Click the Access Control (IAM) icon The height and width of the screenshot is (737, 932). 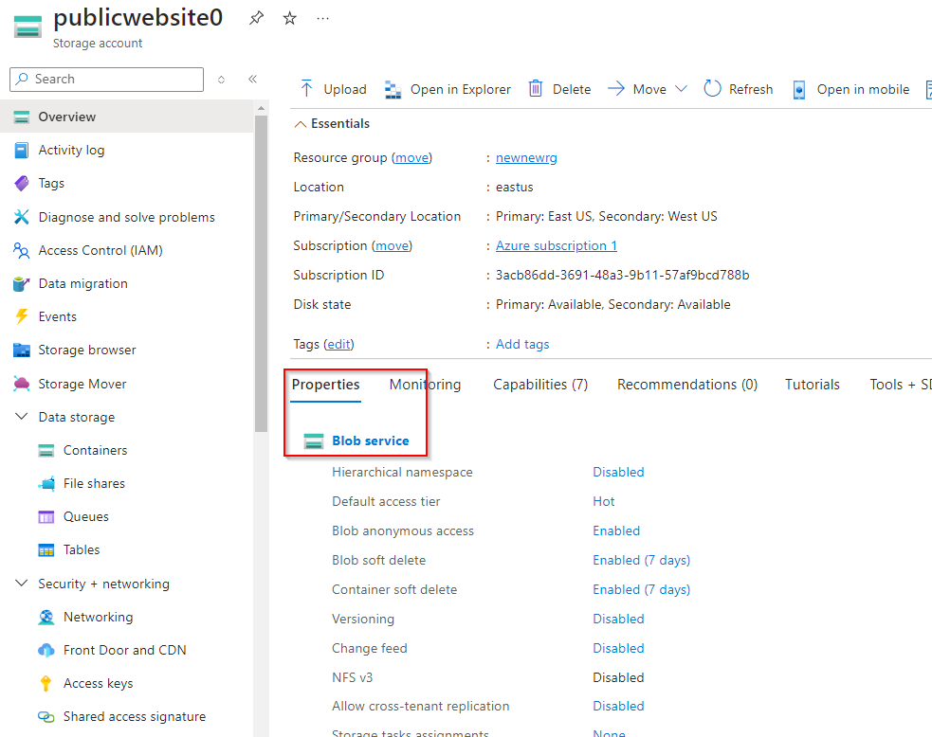click(x=22, y=251)
